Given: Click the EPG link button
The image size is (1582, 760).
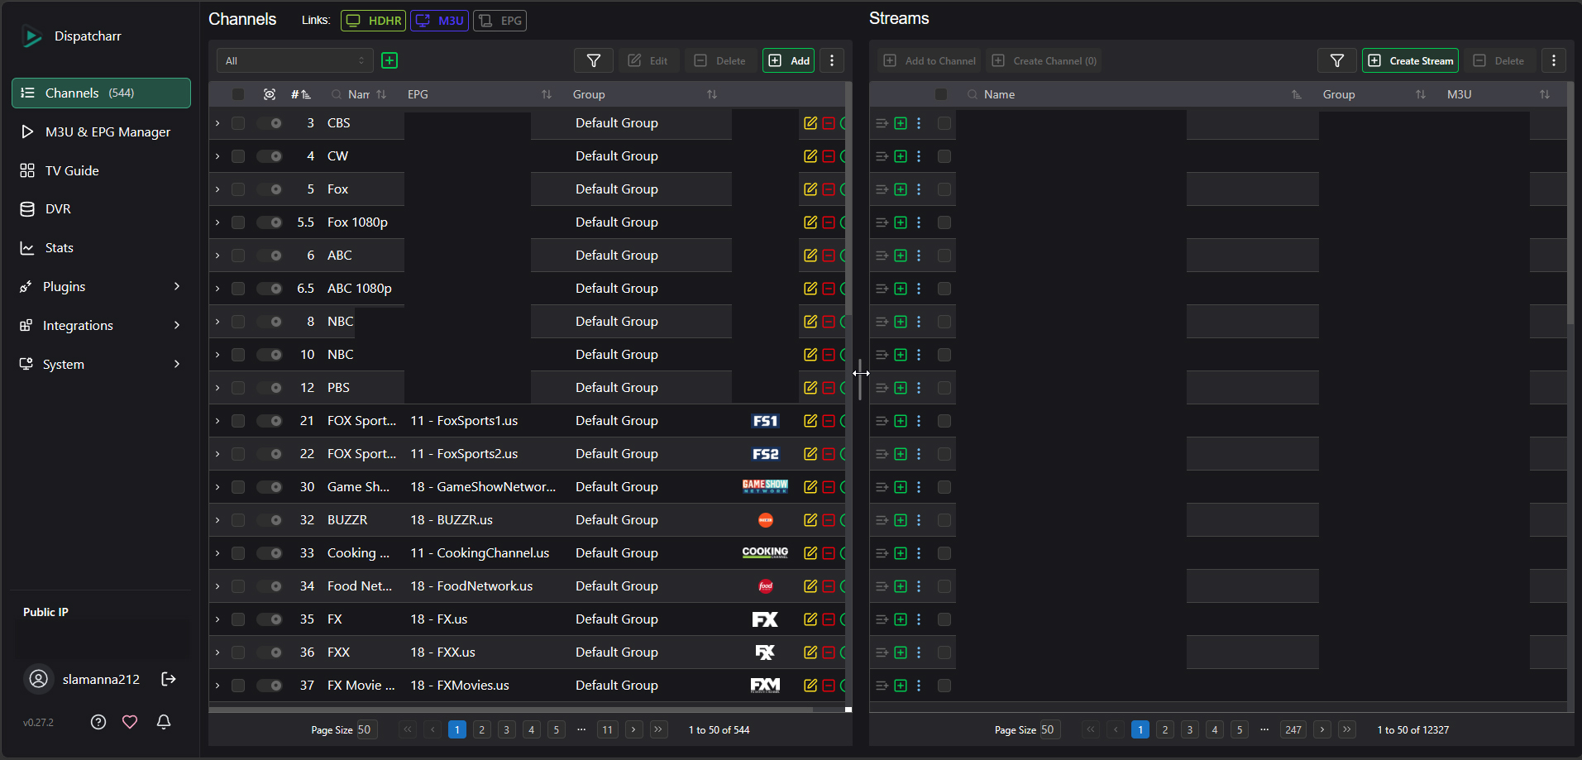Looking at the screenshot, I should tap(499, 21).
